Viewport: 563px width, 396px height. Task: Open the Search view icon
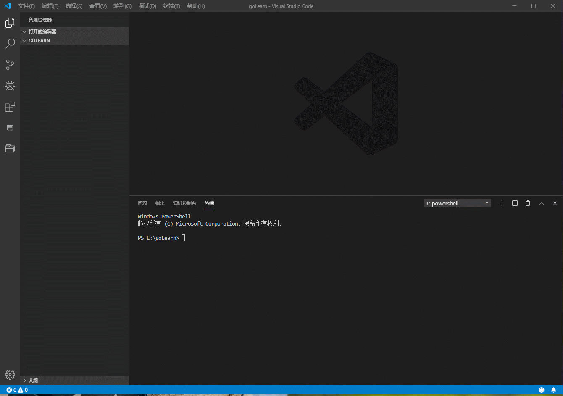tap(10, 44)
